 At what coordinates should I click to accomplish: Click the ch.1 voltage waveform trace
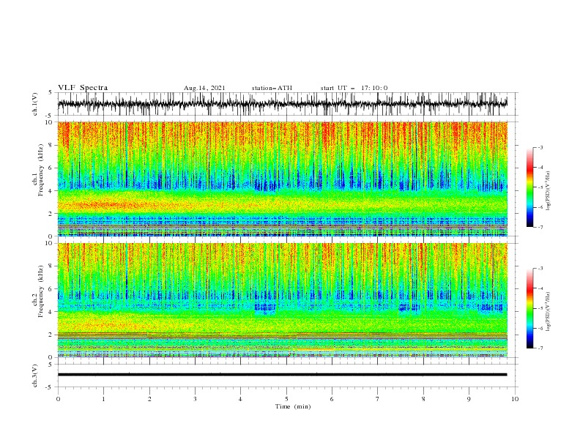[x=282, y=104]
